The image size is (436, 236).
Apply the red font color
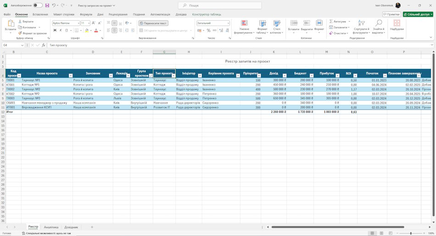point(96,30)
